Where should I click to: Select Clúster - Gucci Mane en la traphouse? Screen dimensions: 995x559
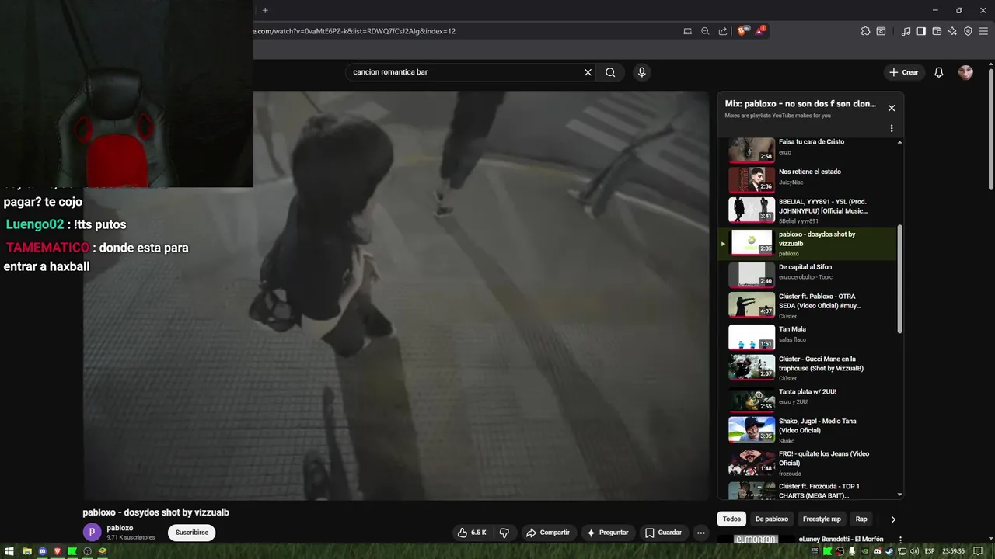(808, 368)
